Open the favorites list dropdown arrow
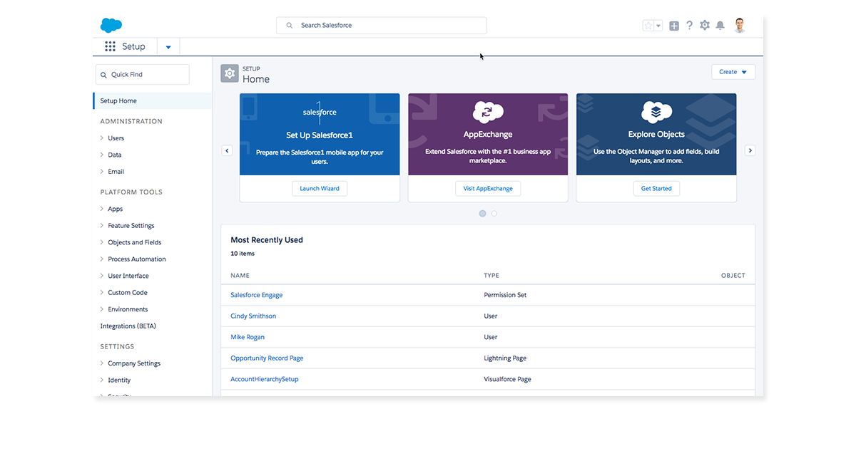 (x=658, y=26)
